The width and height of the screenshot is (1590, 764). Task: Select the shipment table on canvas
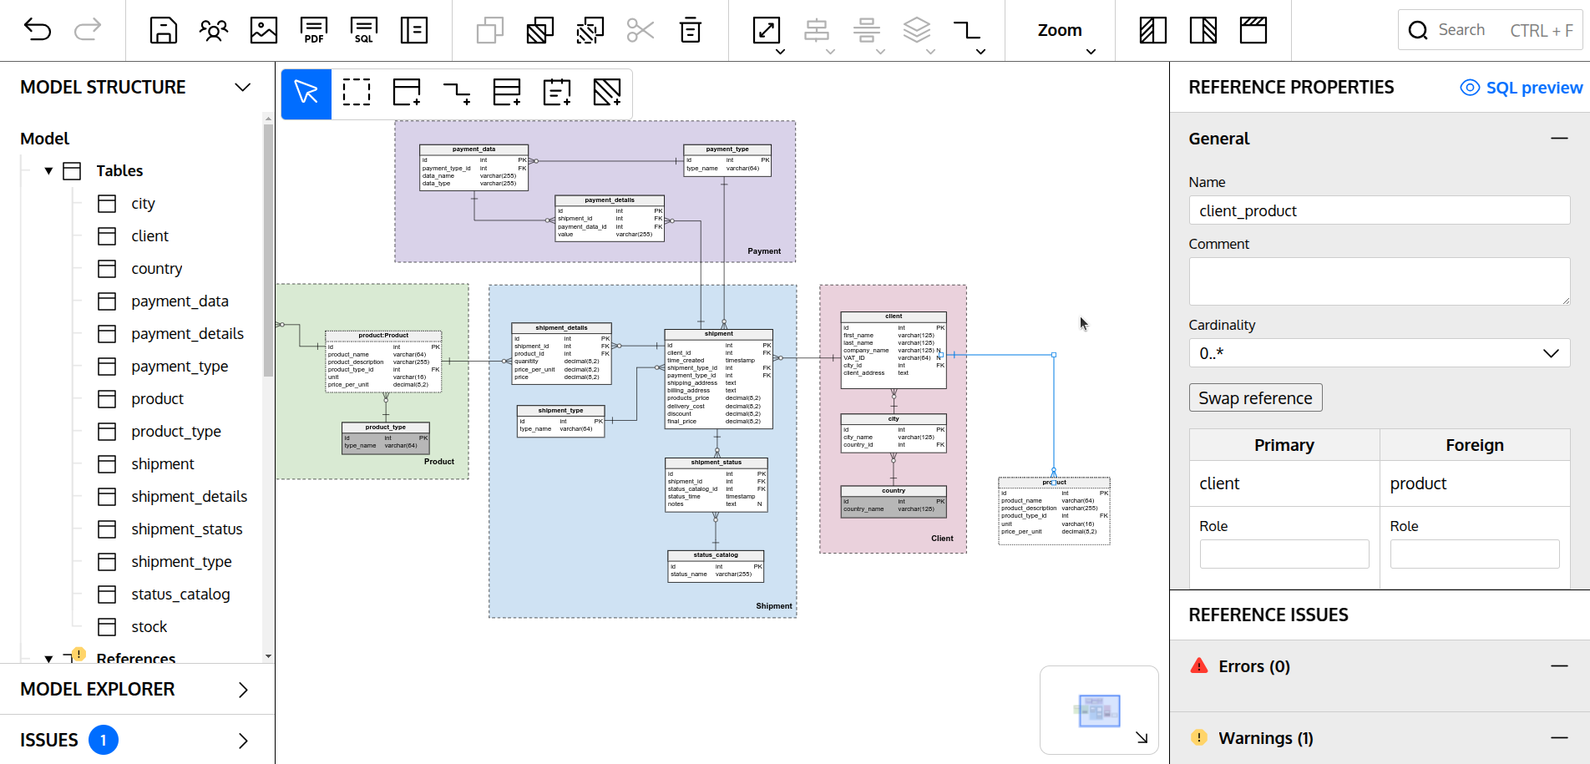(719, 379)
